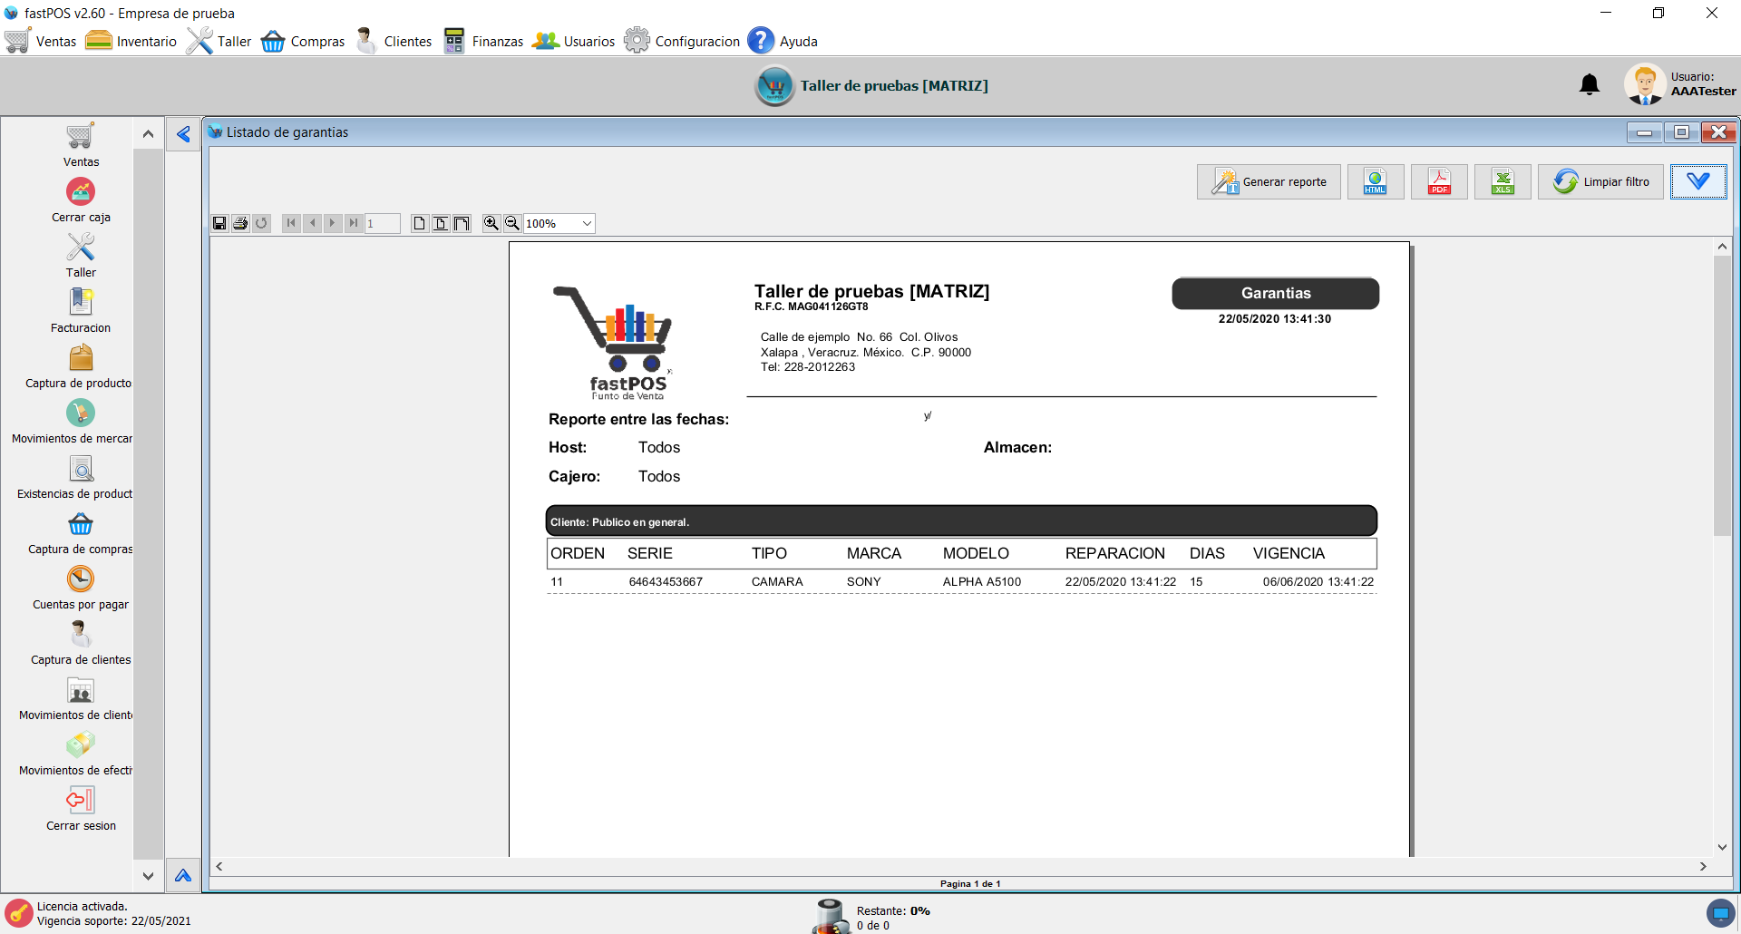Click the page number input field
This screenshot has height=934, width=1741.
point(382,224)
